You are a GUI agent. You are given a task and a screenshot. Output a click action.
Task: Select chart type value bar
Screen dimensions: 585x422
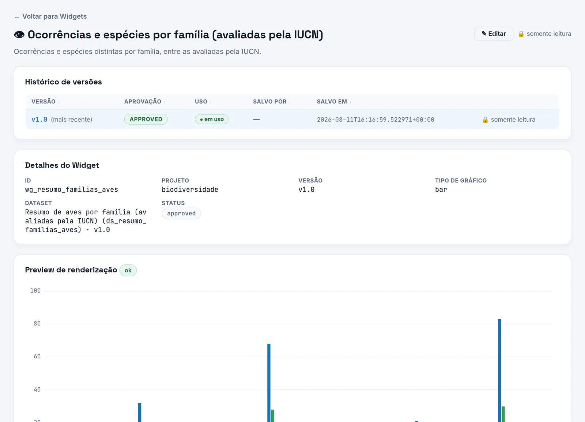441,189
